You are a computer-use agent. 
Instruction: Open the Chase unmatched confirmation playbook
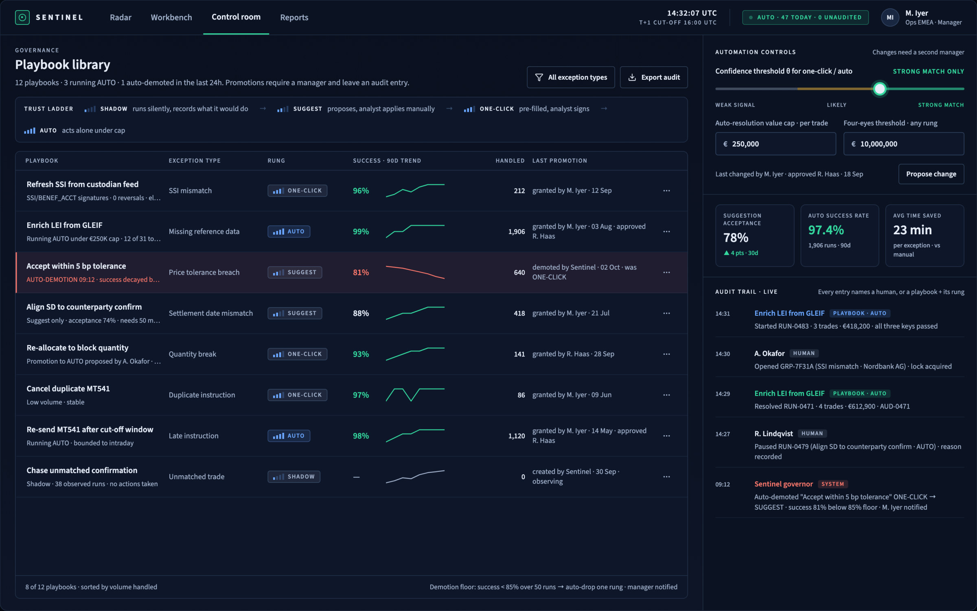pyautogui.click(x=82, y=470)
